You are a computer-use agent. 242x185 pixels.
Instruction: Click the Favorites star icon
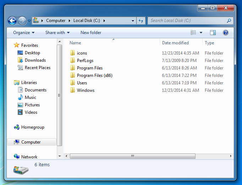coord(17,45)
